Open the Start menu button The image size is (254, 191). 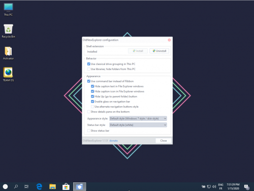pyautogui.click(x=5, y=186)
